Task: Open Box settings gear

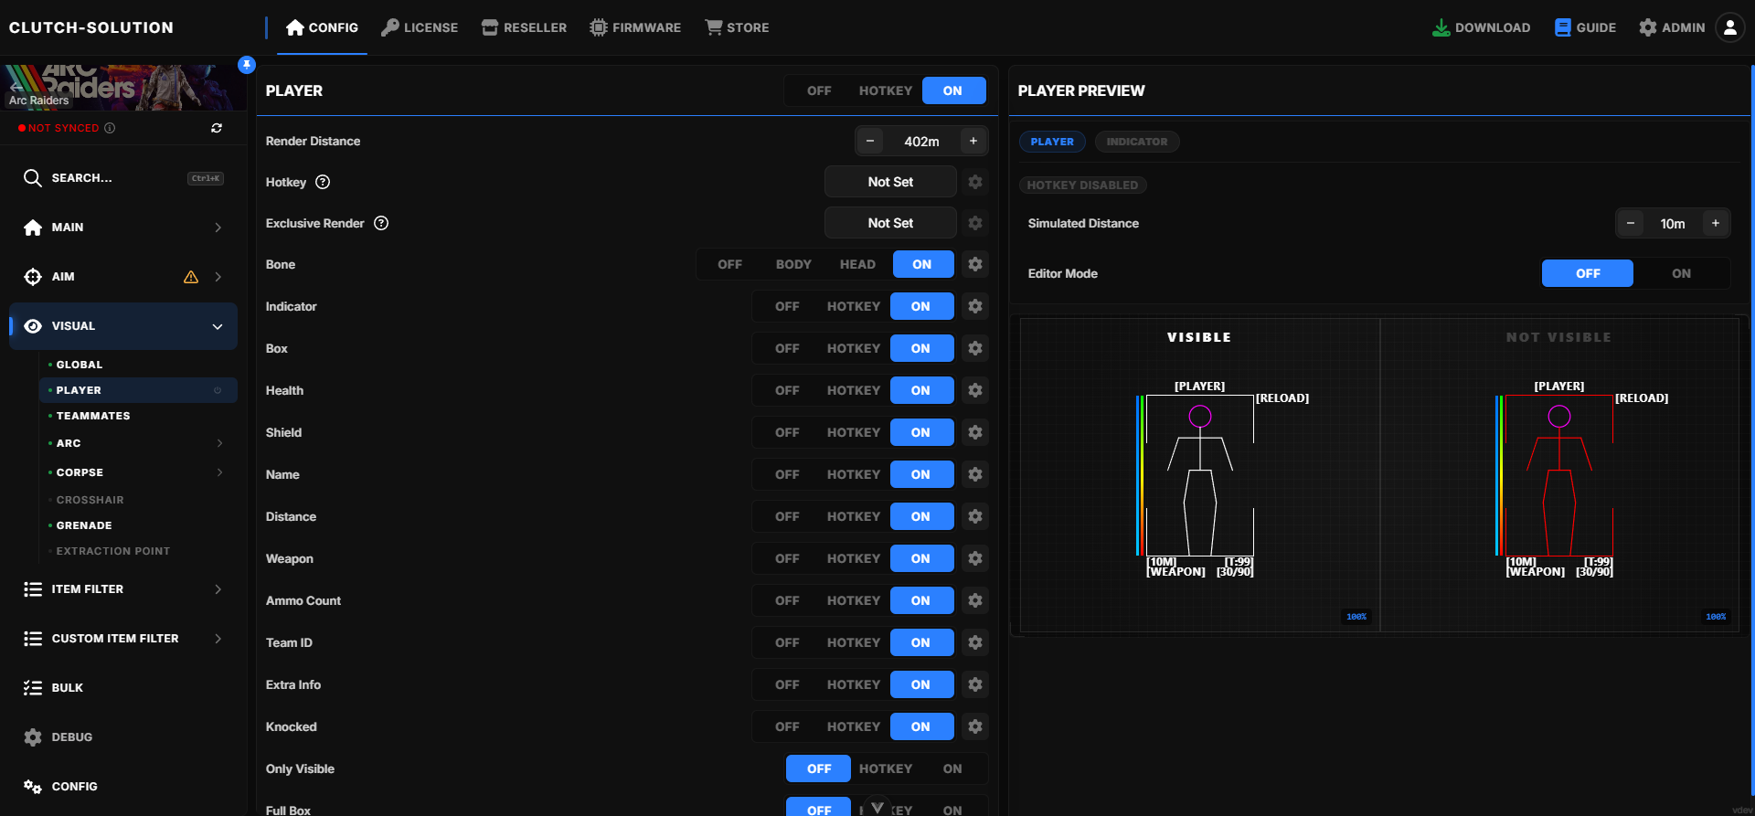Action: pos(975,348)
